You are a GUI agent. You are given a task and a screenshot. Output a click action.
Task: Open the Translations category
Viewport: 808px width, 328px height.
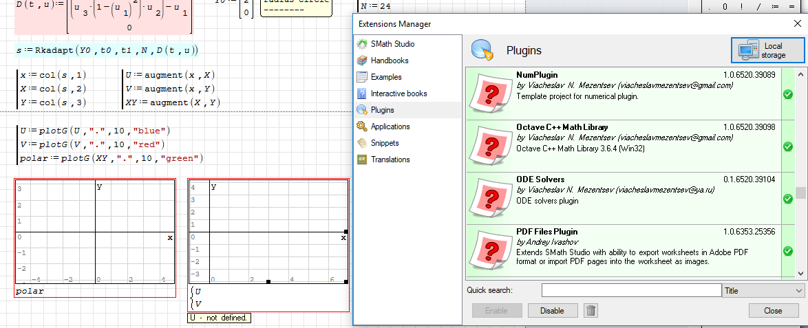click(x=390, y=160)
